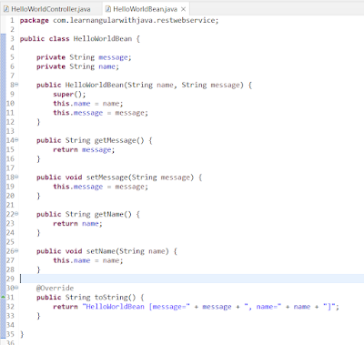Collapse the setName fold marker at line 26
This screenshot has height=345, width=364.
coord(16,250)
